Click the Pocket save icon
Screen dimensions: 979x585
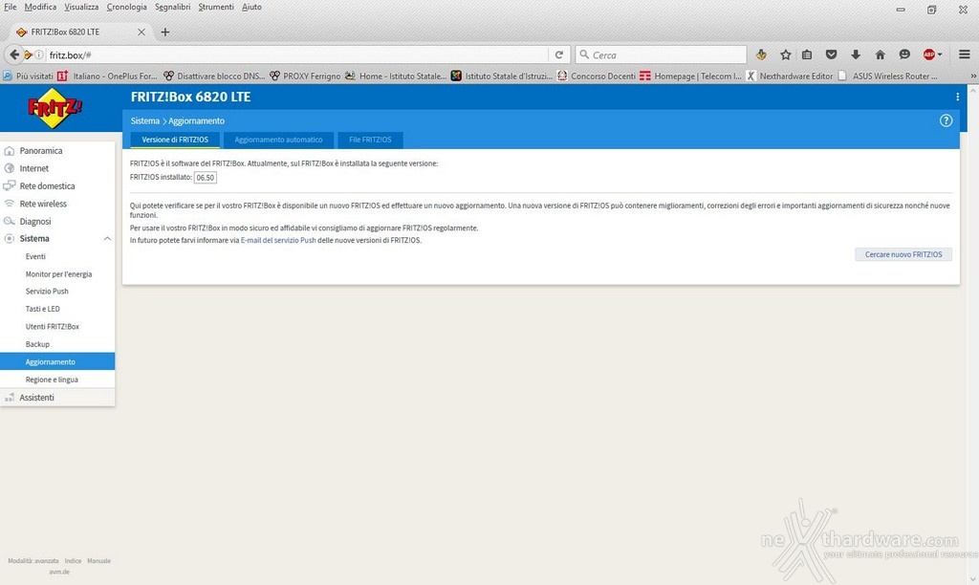pyautogui.click(x=831, y=54)
